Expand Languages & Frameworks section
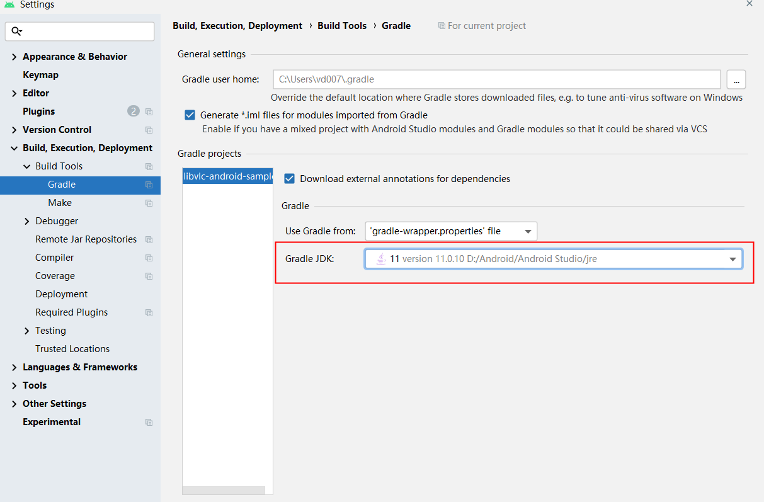764x502 pixels. click(14, 367)
